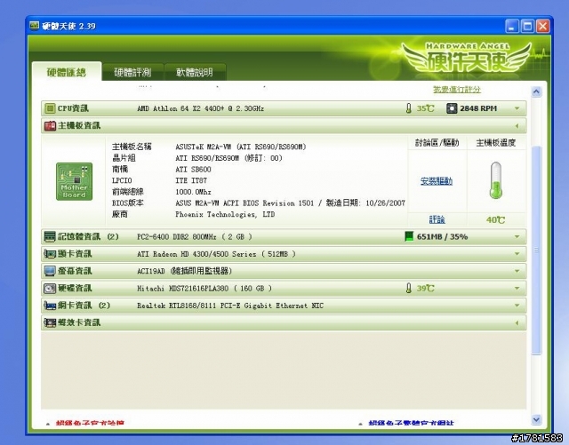Viewport: 569px width, 445px height.
Task: Expand the monitor info row arrow
Action: pyautogui.click(x=517, y=271)
